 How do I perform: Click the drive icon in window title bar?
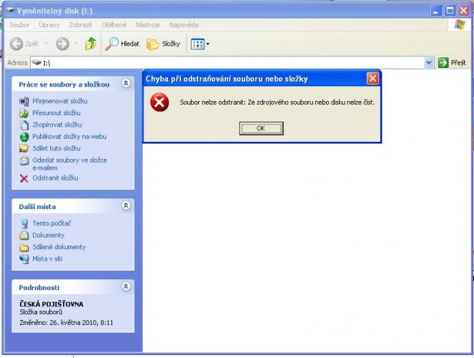(10, 10)
